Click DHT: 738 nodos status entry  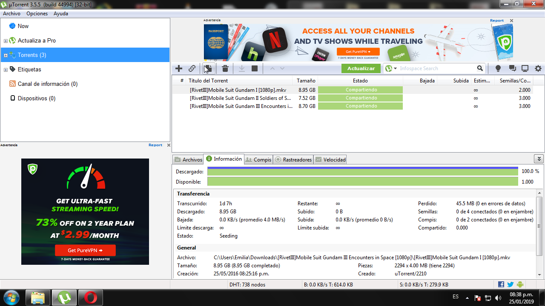tap(248, 285)
